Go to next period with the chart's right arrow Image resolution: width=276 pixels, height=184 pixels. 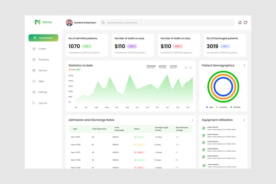[190, 68]
